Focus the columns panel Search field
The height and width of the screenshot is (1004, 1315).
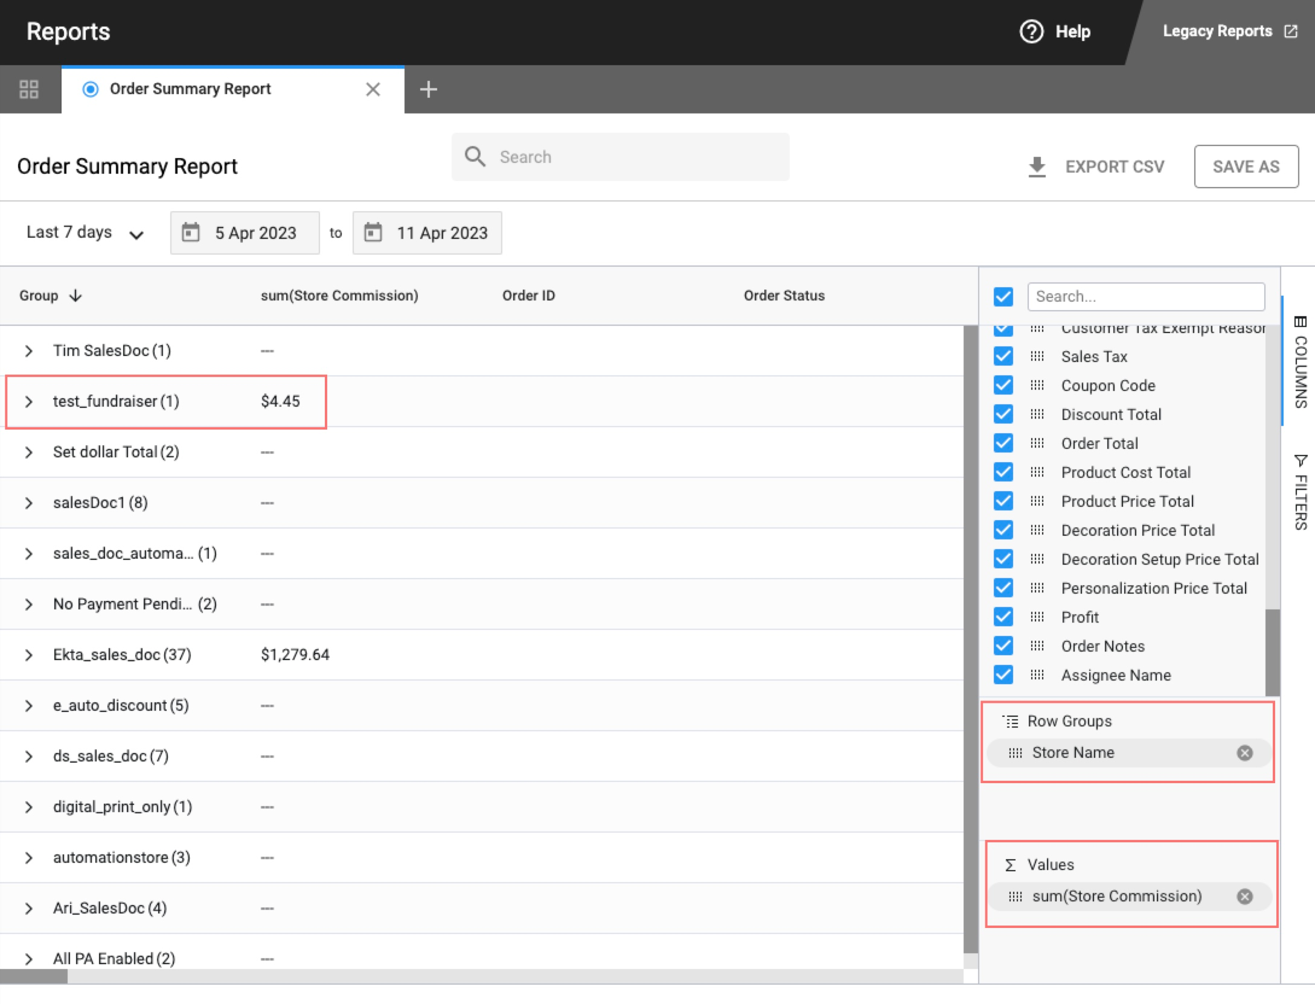tap(1146, 296)
